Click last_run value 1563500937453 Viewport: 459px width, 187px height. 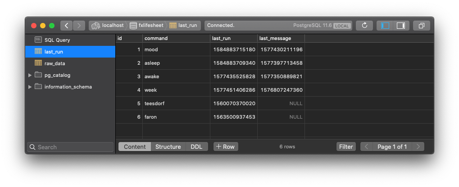coord(234,117)
